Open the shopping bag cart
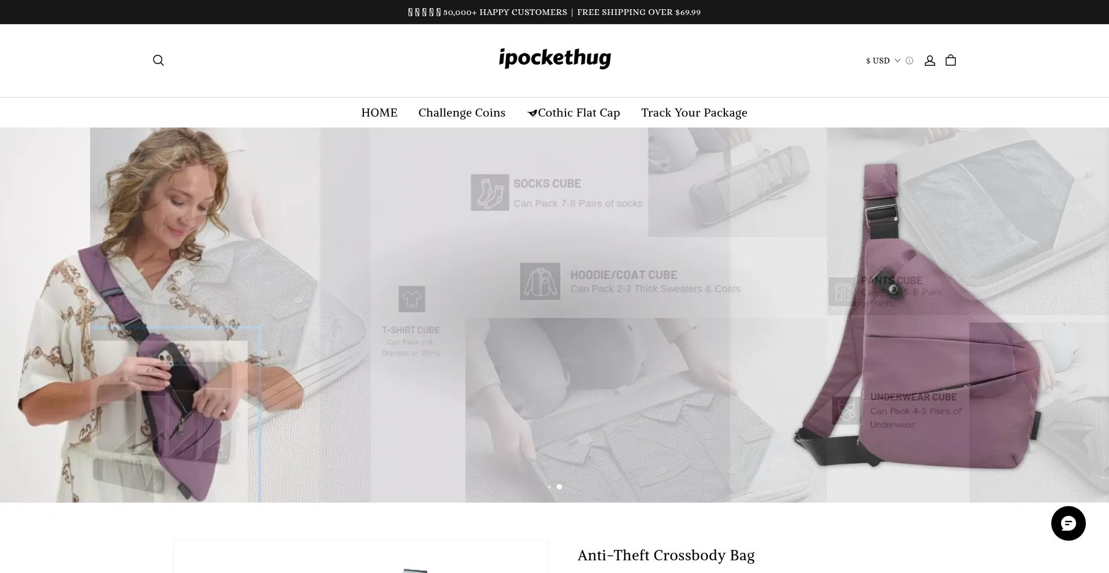 (x=951, y=61)
